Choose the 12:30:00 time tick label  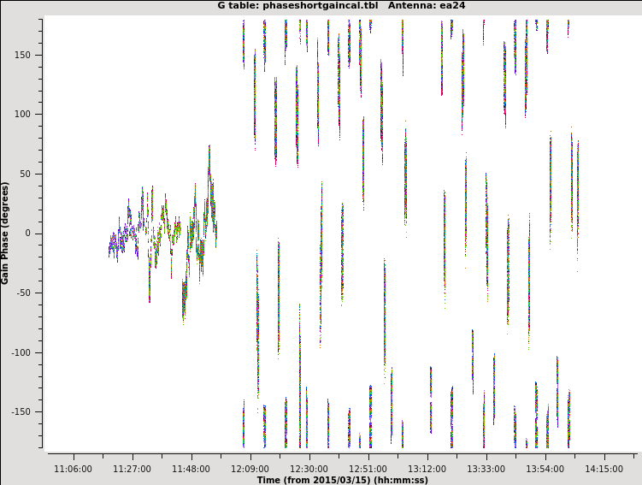coord(309,469)
